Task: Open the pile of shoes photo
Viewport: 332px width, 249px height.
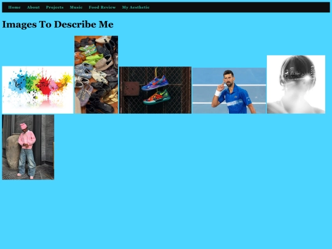Action: tap(97, 74)
